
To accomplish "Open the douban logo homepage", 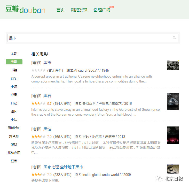I will (x=26, y=9).
